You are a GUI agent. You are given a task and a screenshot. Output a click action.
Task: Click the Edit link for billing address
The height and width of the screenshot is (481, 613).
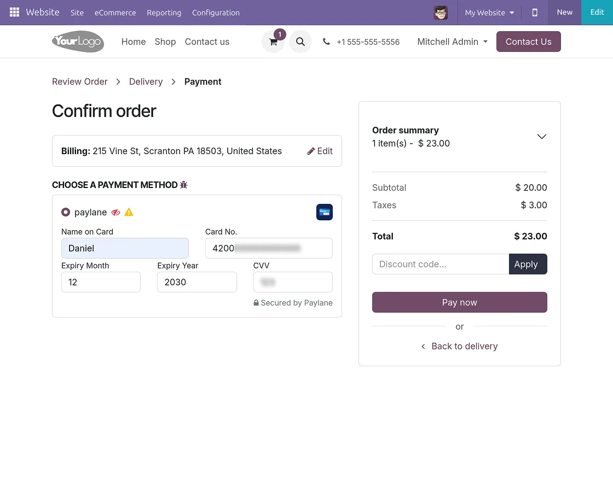click(x=320, y=151)
